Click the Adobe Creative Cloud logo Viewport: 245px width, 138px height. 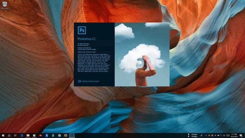[80, 81]
